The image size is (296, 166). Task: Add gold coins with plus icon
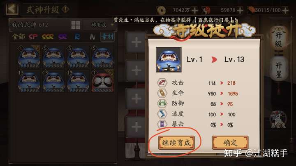pyautogui.click(x=194, y=10)
